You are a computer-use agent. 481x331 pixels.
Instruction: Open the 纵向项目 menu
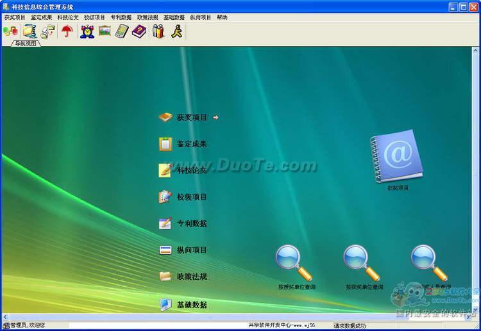tap(201, 17)
